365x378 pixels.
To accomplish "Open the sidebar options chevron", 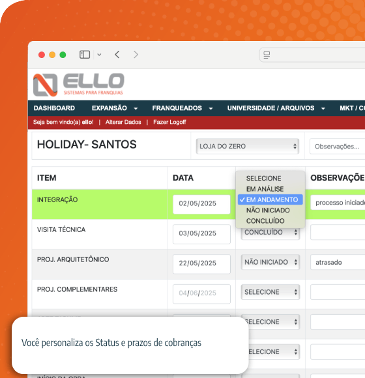I will pyautogui.click(x=99, y=55).
